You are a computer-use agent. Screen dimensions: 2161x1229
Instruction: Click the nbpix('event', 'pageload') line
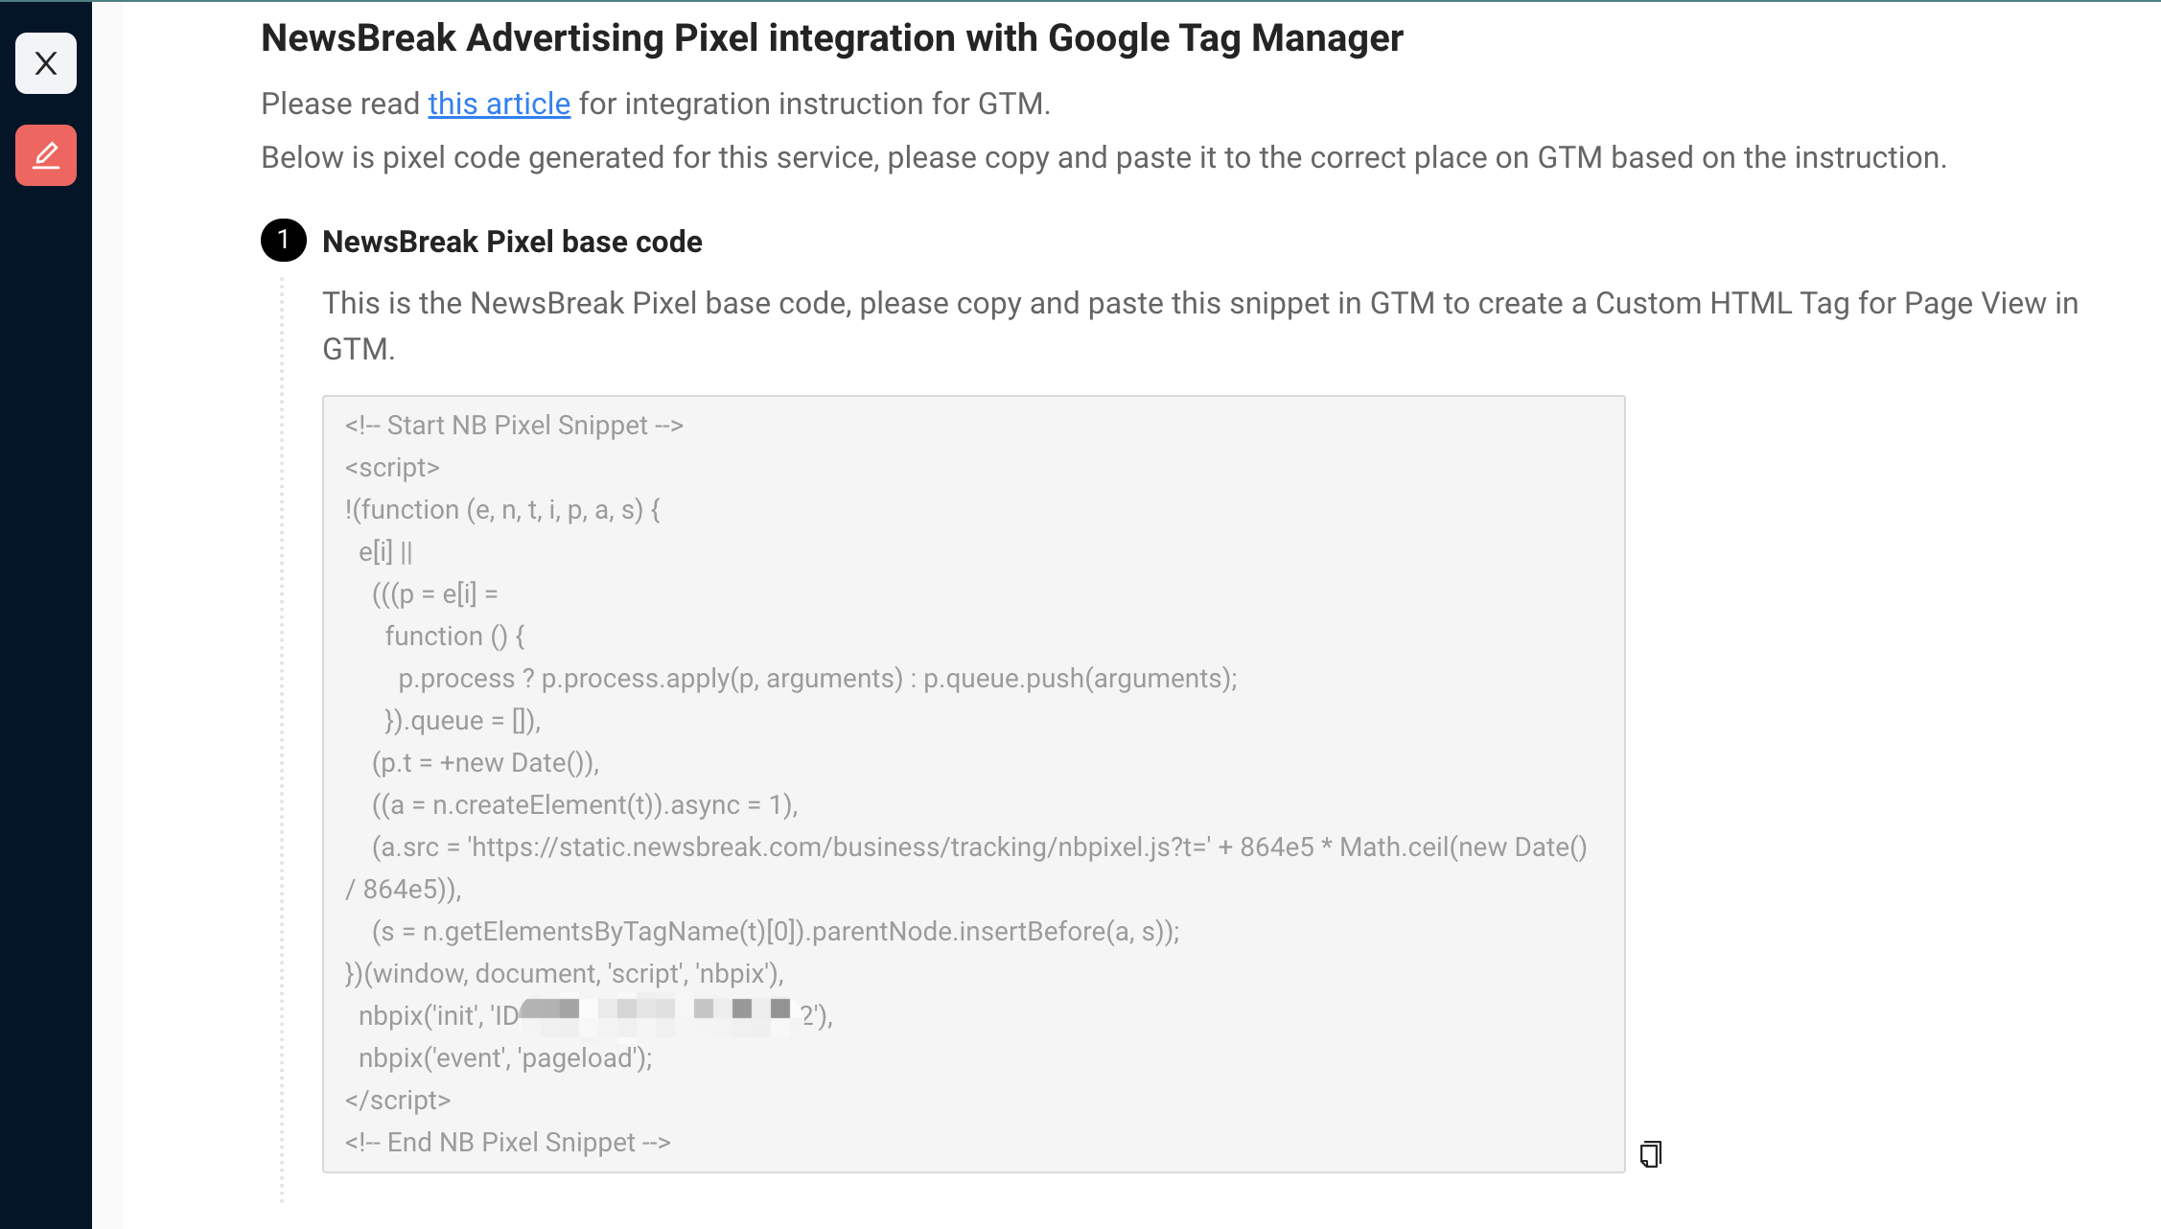(x=505, y=1058)
